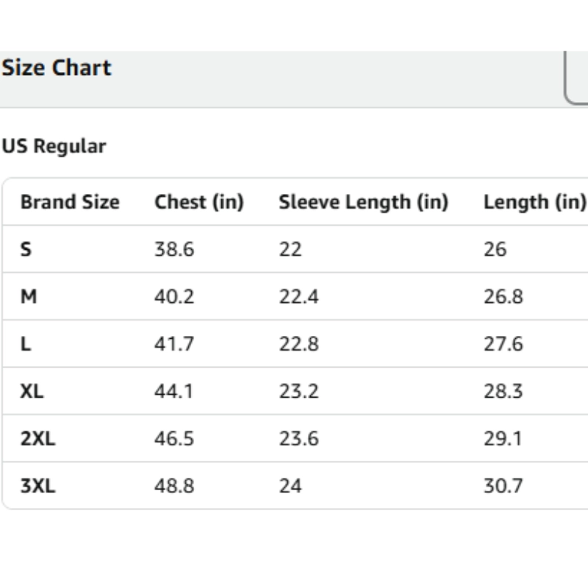This screenshot has width=588, height=588.
Task: Select the Sleeve Length (in) column header
Action: (363, 202)
